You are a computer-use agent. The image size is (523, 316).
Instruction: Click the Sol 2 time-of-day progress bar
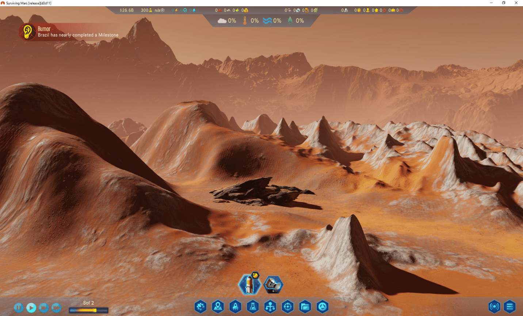point(89,311)
